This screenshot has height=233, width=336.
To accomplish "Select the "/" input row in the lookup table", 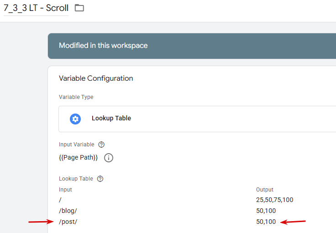I will click(60, 200).
